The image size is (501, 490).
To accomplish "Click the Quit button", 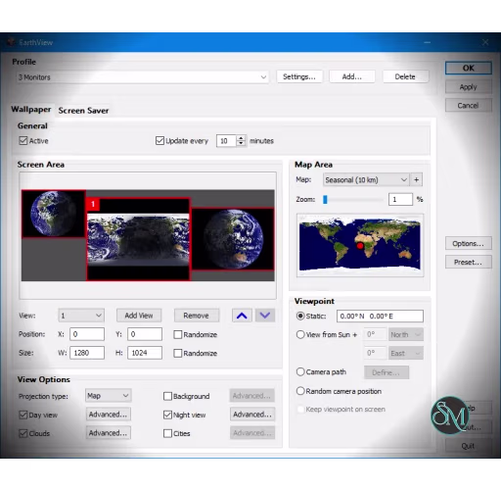I will click(x=469, y=446).
